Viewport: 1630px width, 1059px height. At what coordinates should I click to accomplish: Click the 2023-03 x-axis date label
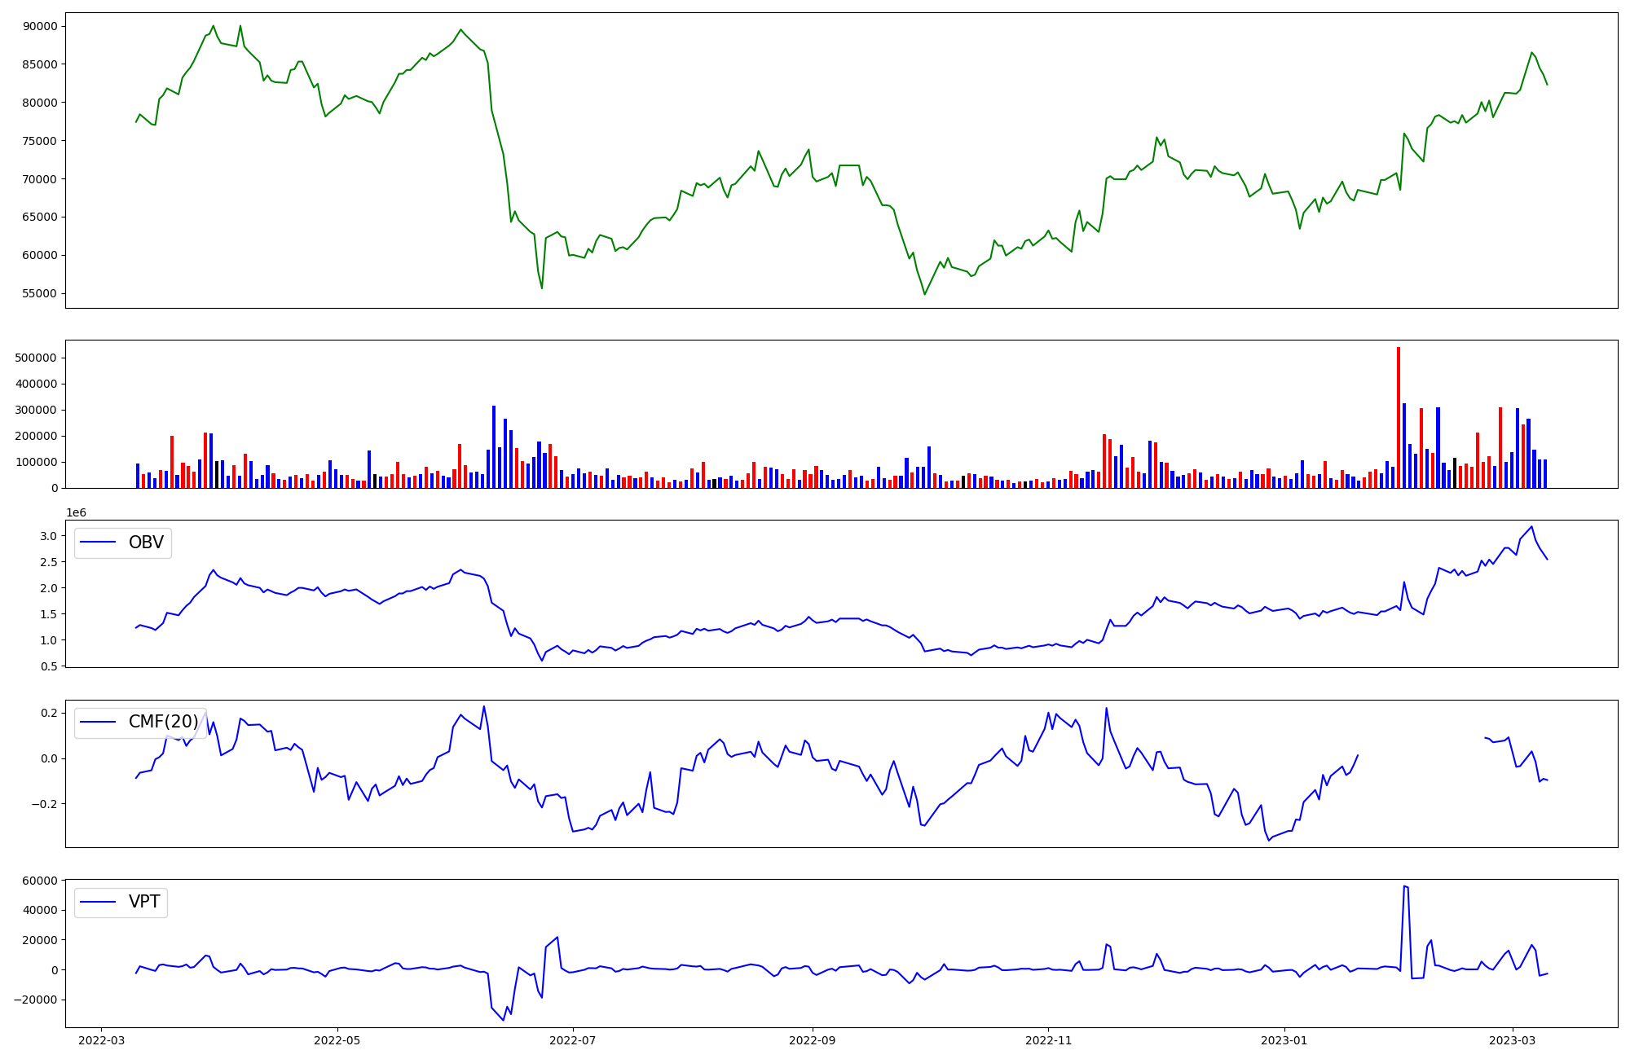pos(1513,1040)
